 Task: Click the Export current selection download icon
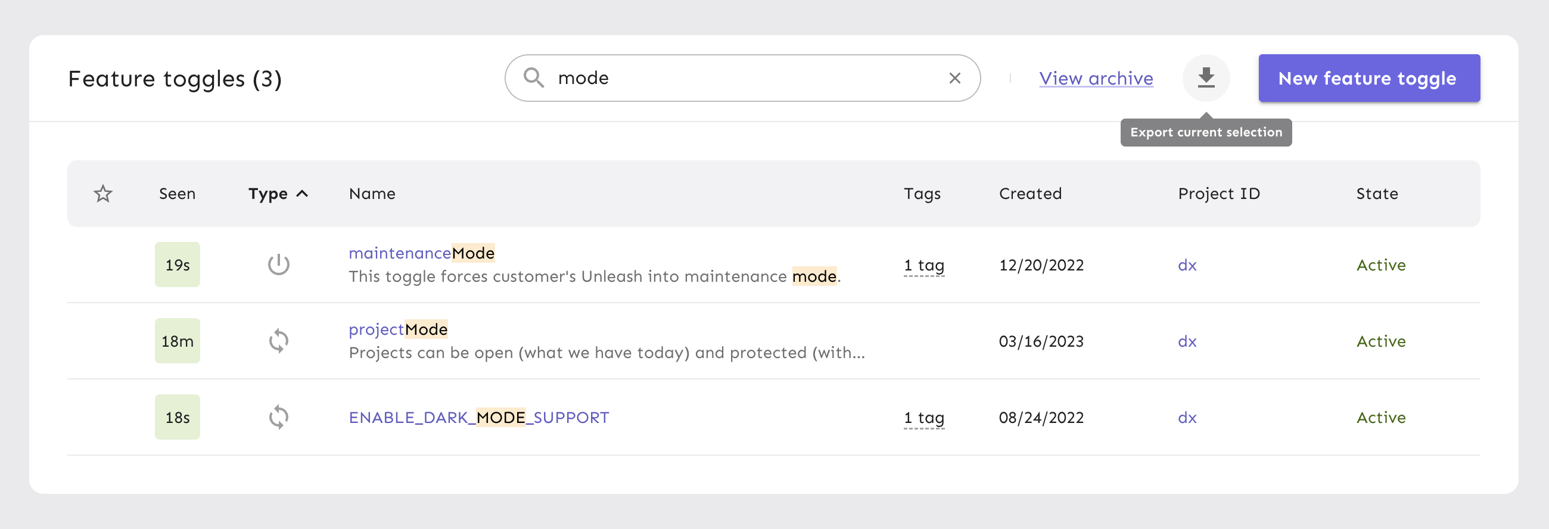(1206, 77)
